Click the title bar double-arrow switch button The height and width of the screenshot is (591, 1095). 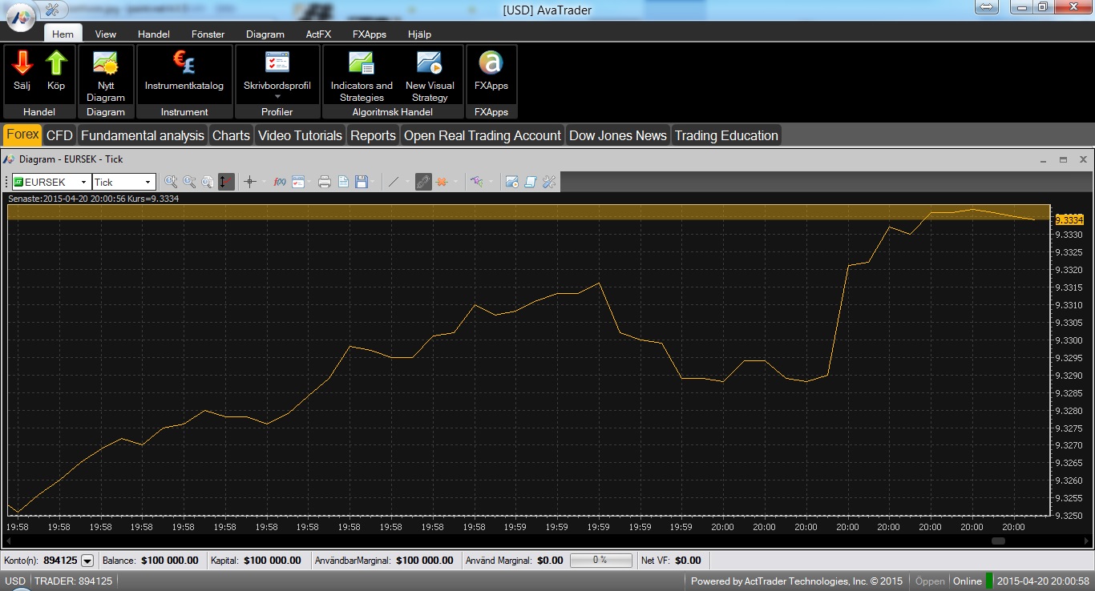pyautogui.click(x=988, y=7)
